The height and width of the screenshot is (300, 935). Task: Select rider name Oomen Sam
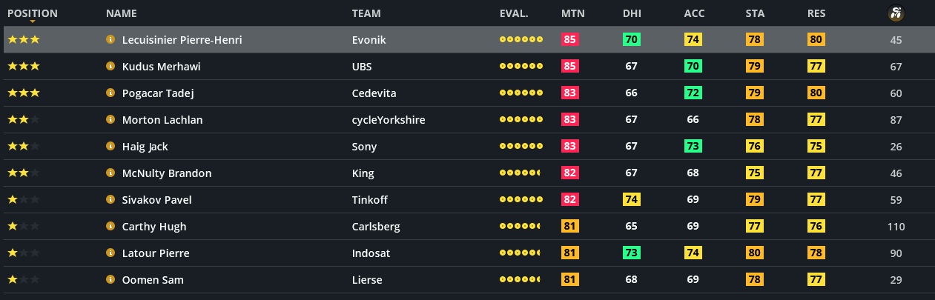pos(153,280)
